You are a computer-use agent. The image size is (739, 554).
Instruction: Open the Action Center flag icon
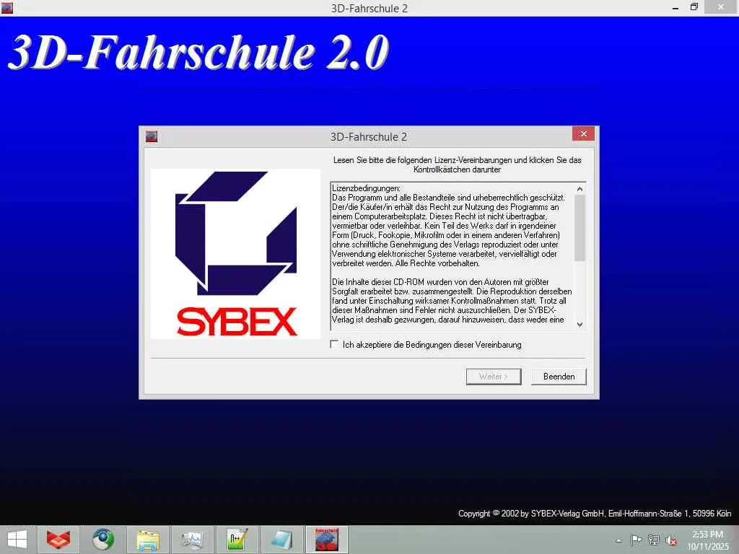[636, 540]
